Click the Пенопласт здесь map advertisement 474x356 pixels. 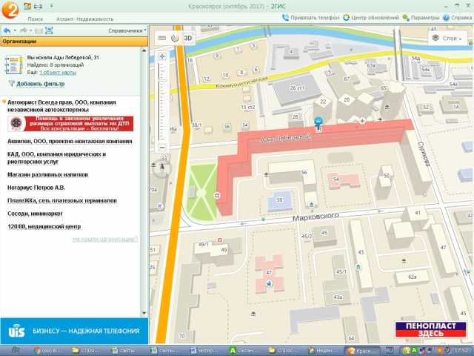(431, 329)
